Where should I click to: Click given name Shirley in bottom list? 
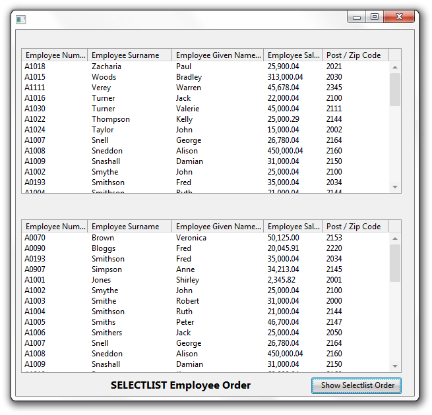(187, 280)
